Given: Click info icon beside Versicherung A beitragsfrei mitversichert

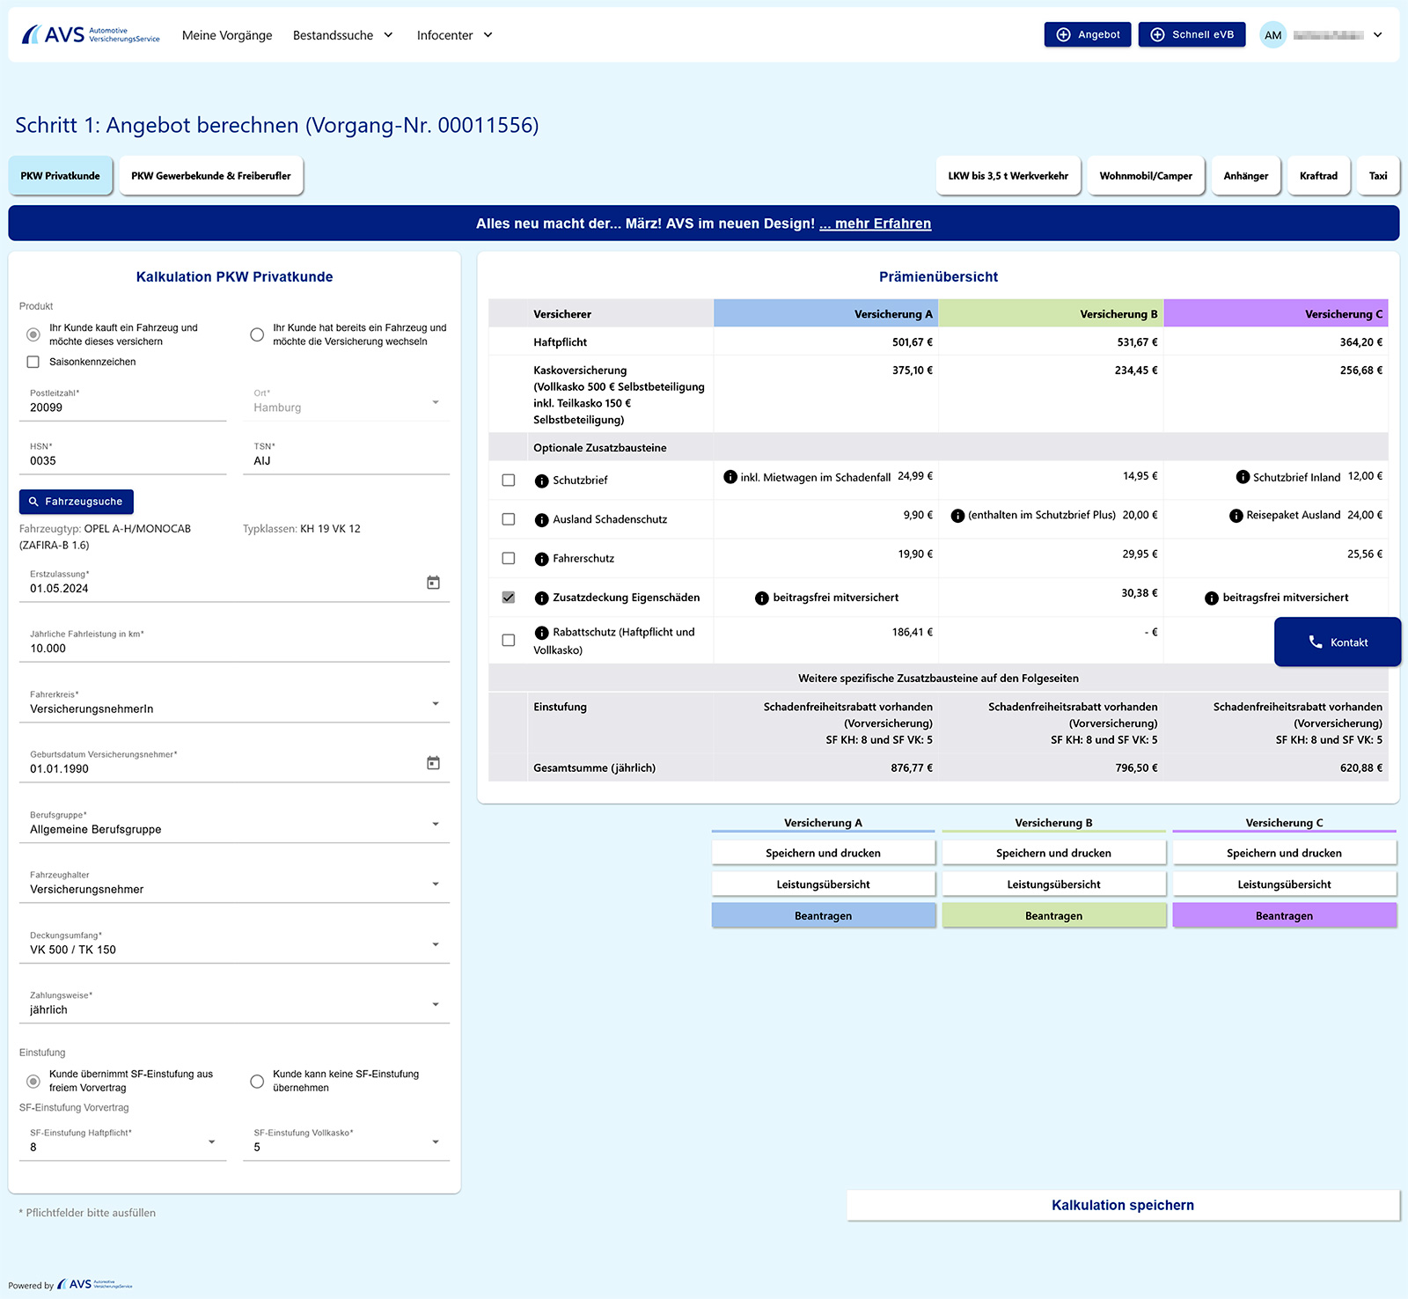Looking at the screenshot, I should (x=762, y=598).
